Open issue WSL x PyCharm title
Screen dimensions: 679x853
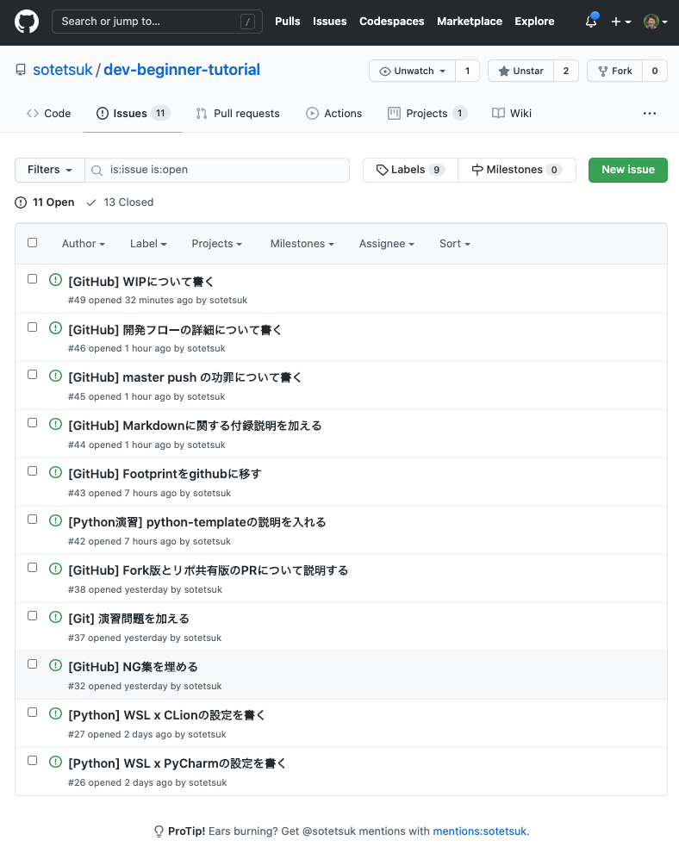177,763
